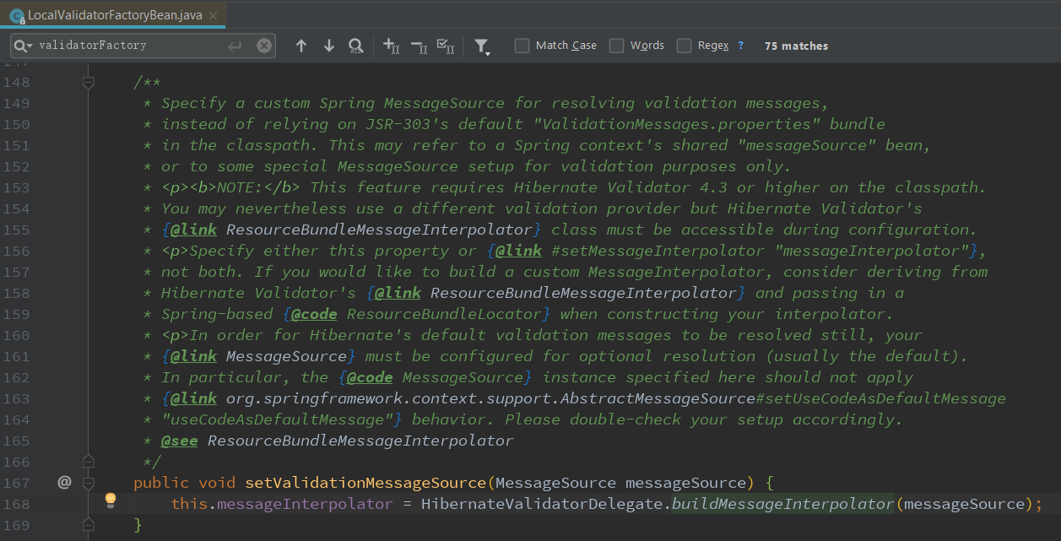
Task: Open the search filter funnel dropdown
Action: tap(482, 46)
